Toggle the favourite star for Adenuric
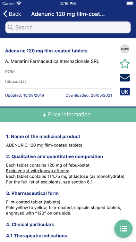The height and width of the screenshot is (242, 136). click(x=125, y=64)
